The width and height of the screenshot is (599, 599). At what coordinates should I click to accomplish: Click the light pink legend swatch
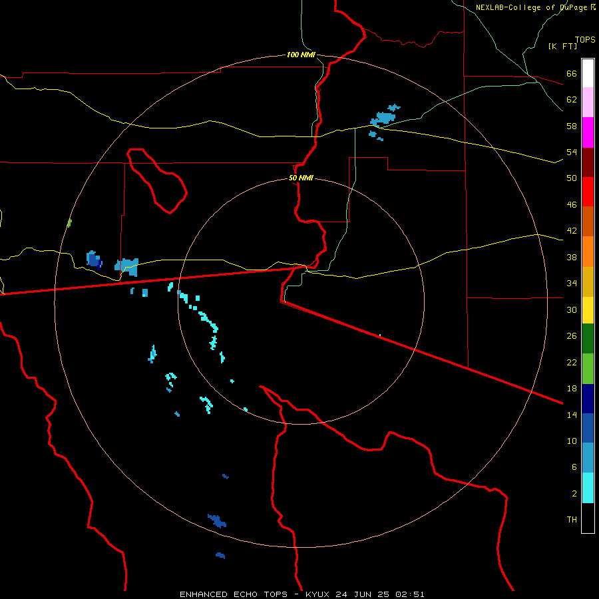point(588,102)
